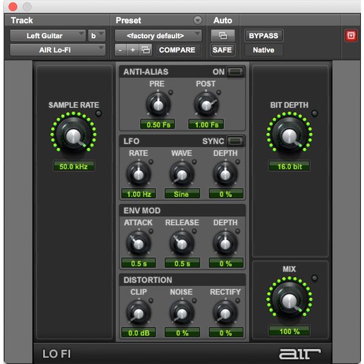The image size is (364, 364).
Task: Click the Clip 0.0 dB value field
Action: coord(138,332)
